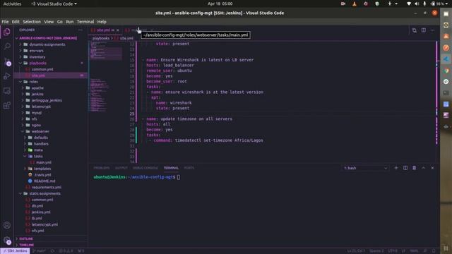
Task: Click the editor minimap preview
Action: [106, 78]
